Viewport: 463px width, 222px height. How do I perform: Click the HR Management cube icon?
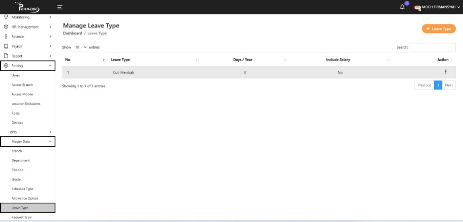click(x=6, y=27)
